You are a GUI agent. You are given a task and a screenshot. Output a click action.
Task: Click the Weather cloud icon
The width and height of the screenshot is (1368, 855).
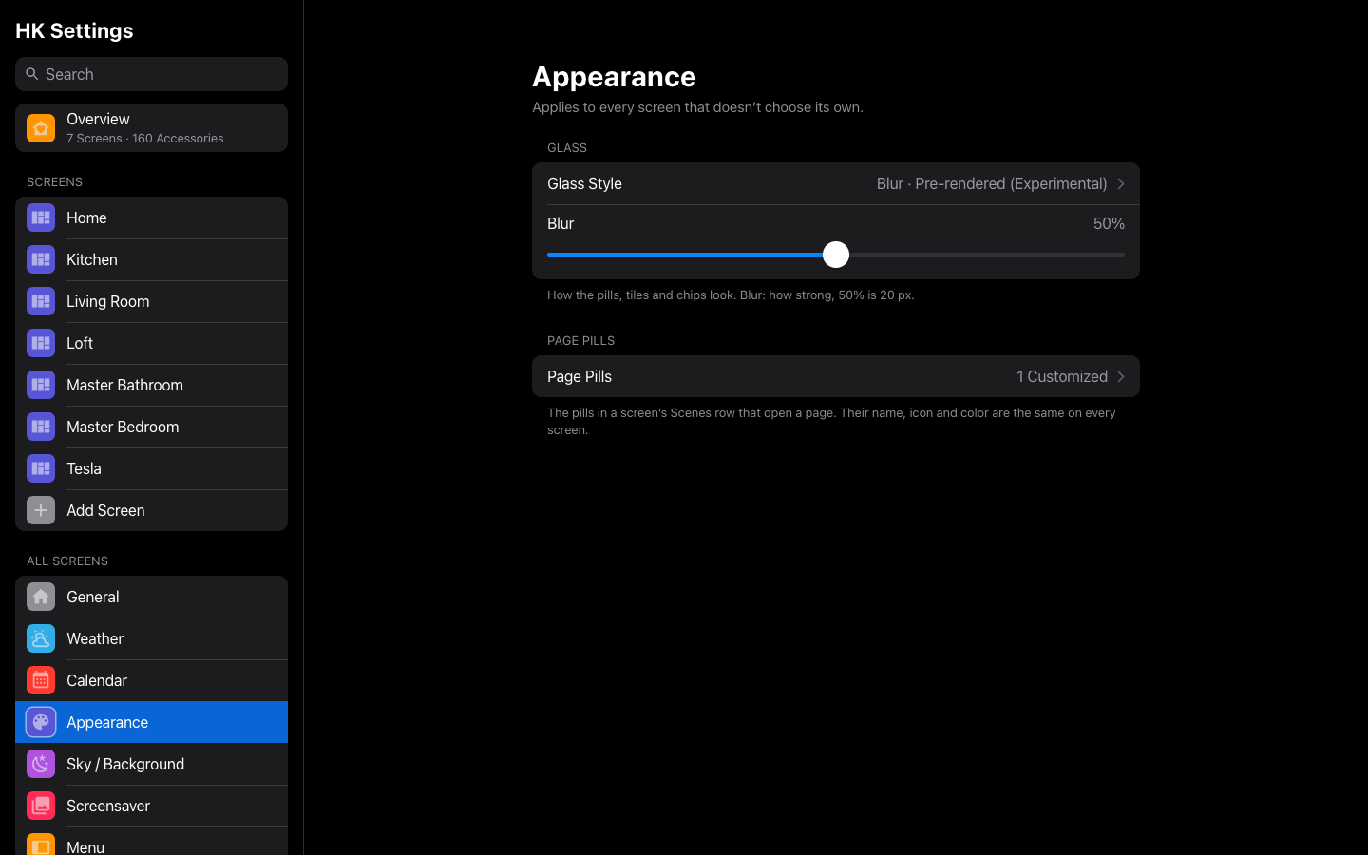41,638
